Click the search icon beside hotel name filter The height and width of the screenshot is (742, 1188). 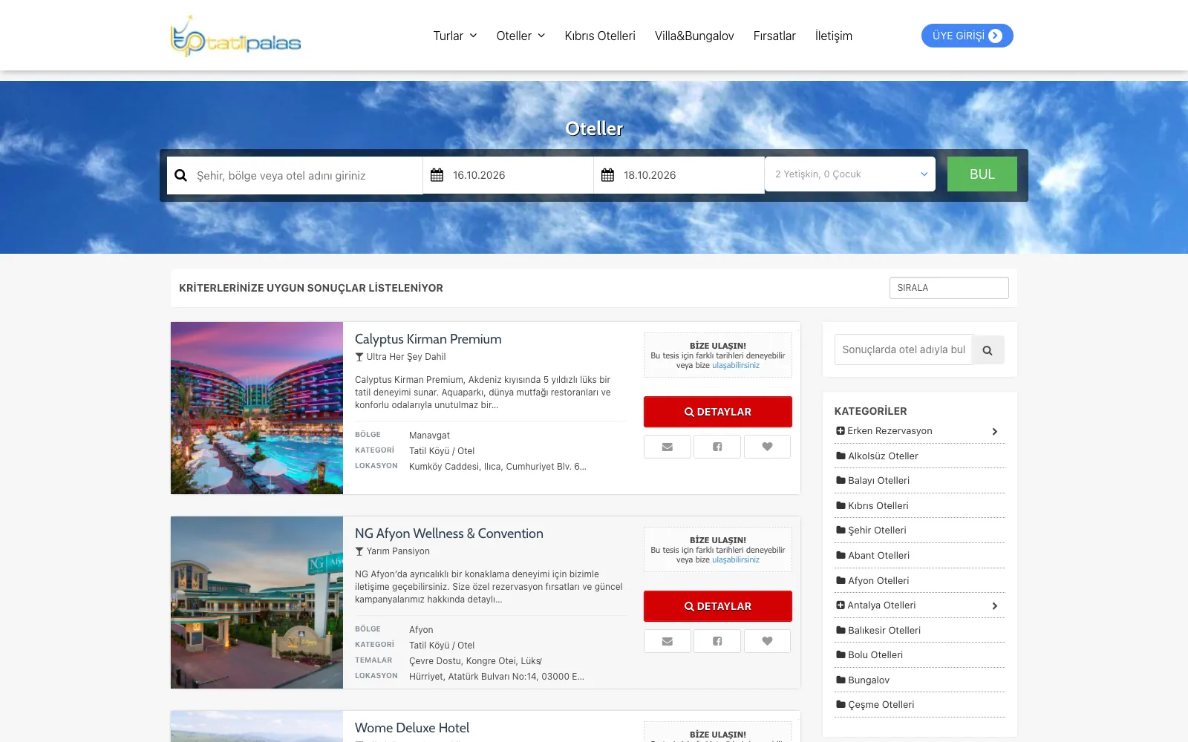point(988,350)
